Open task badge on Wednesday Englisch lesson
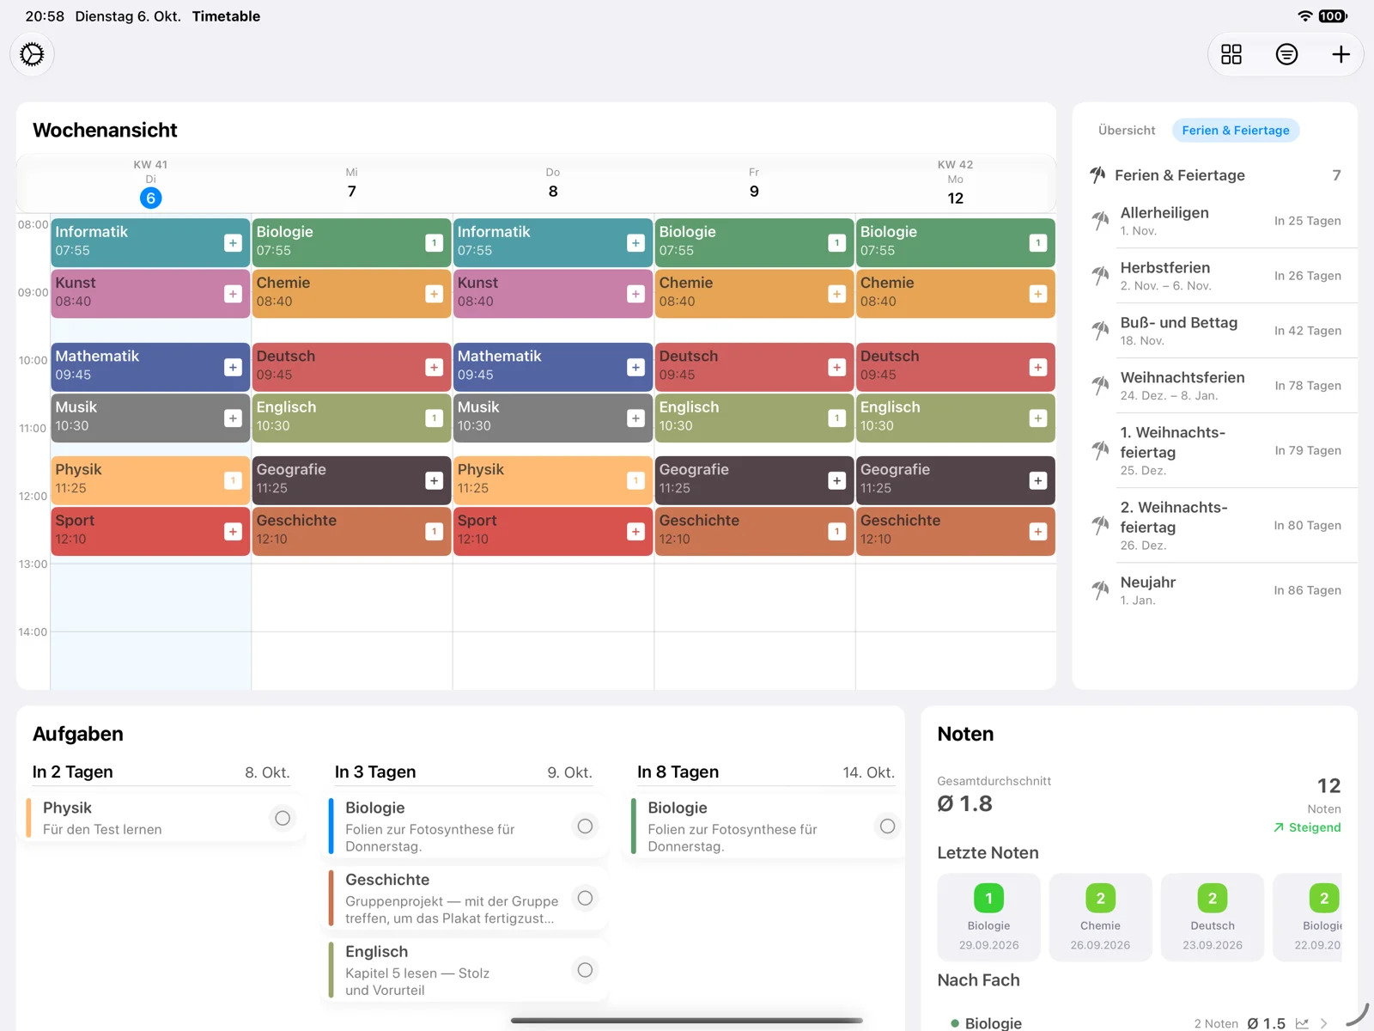Image resolution: width=1374 pixels, height=1031 pixels. pos(434,418)
